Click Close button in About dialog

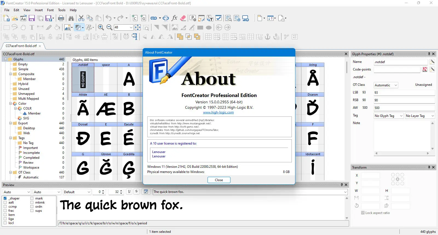point(219,180)
